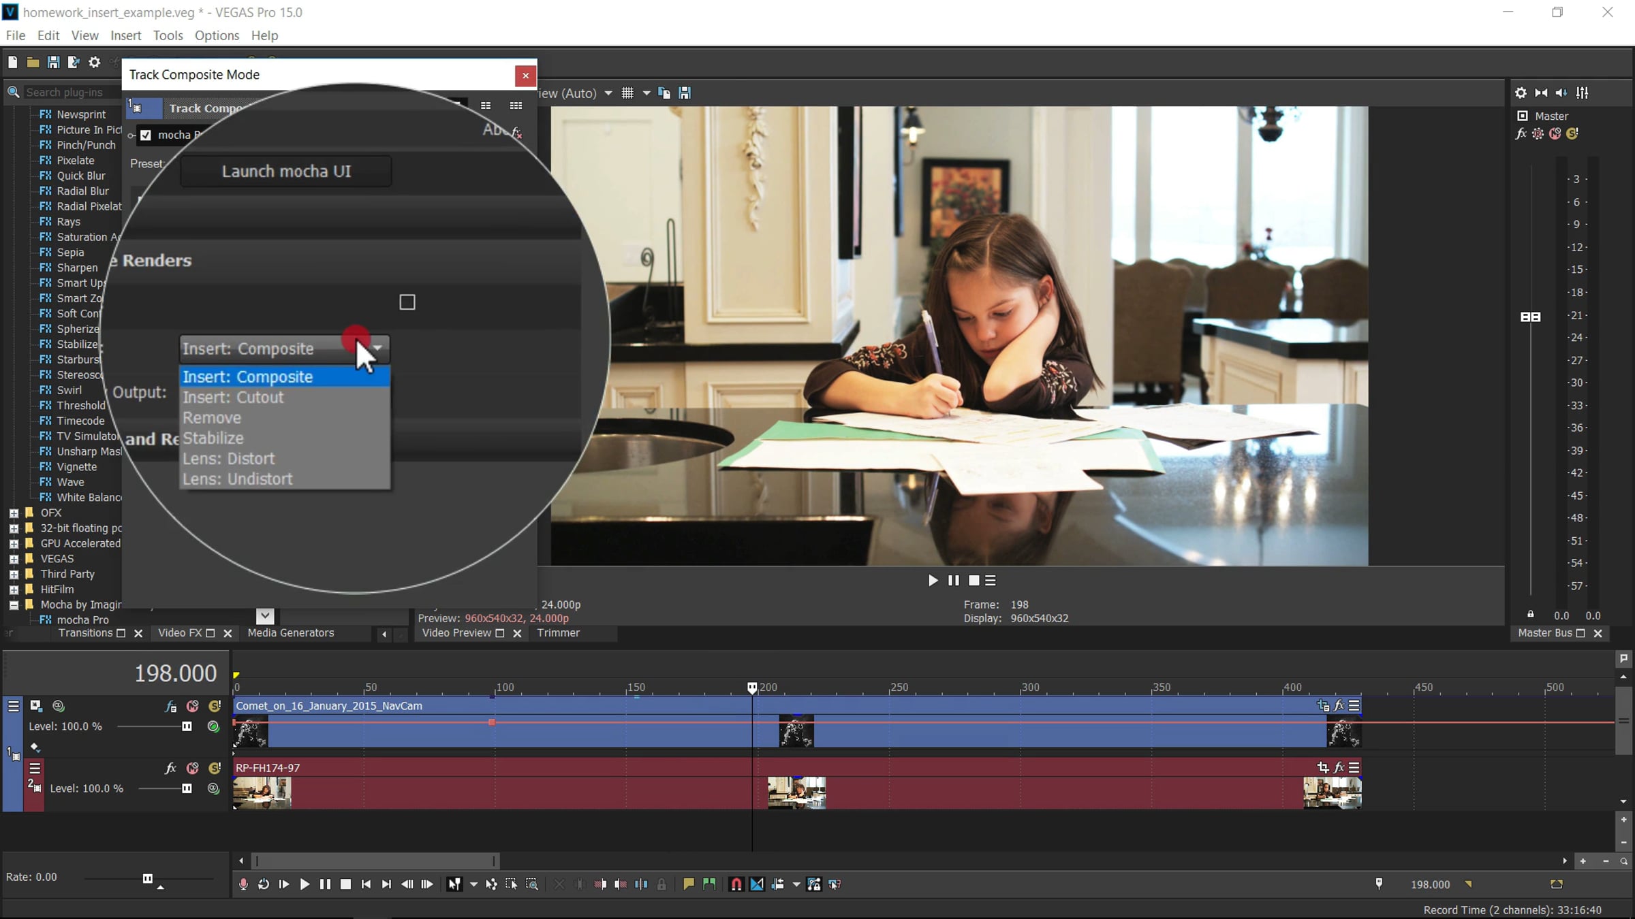This screenshot has width=1635, height=919.
Task: Open Master Bus audio properties gear
Action: click(1521, 93)
